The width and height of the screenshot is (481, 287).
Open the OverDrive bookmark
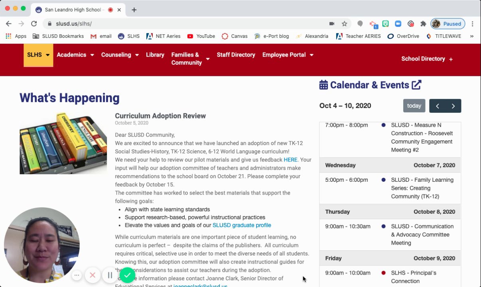point(403,36)
